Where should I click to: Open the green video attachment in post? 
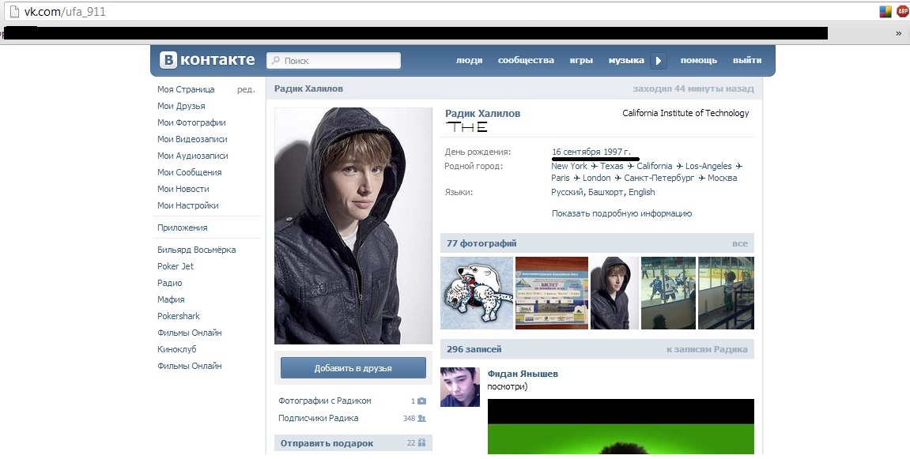[621, 427]
